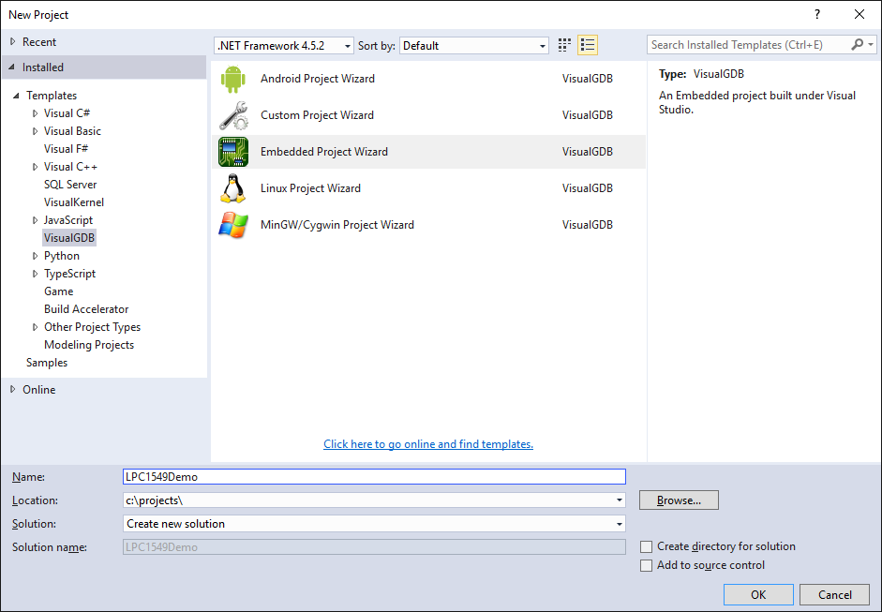Expand the Visual C++ templates node
The image size is (882, 612).
pos(36,167)
